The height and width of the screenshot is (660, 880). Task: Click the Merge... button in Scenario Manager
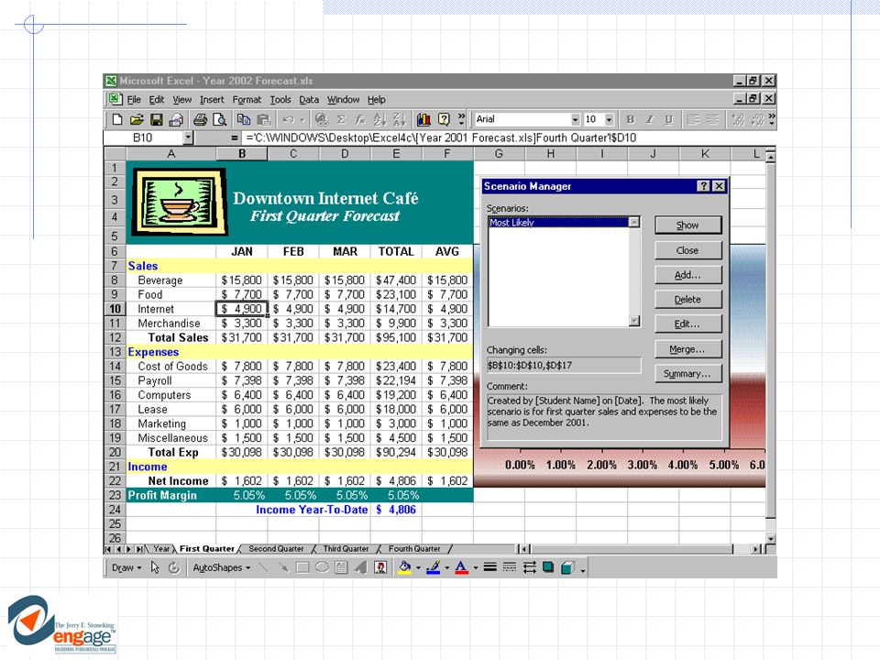point(687,349)
